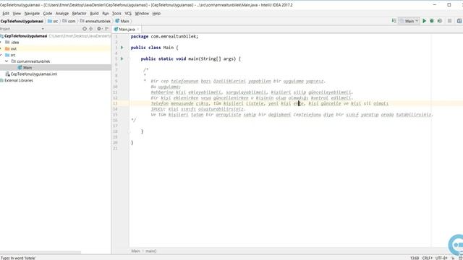Open the Code menu
Viewport: 463px width, 260px height.
point(48,14)
